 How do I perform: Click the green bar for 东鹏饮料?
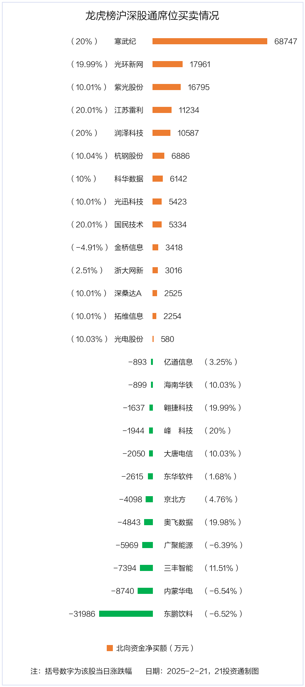tap(126, 614)
